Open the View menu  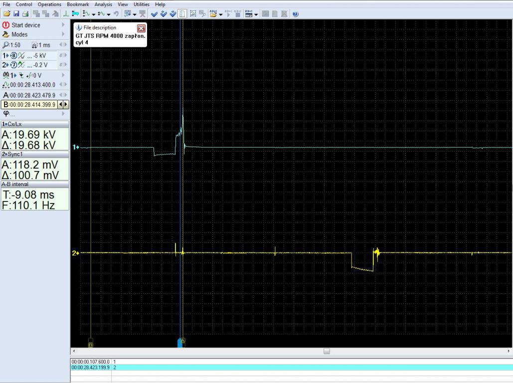(x=123, y=4)
